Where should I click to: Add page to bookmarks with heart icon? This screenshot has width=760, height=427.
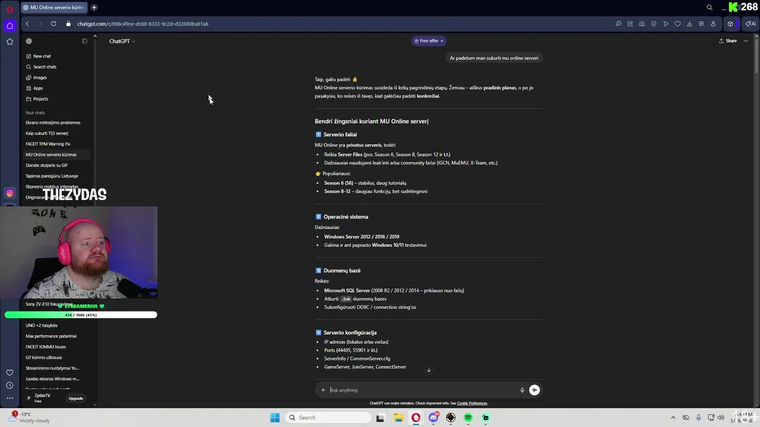[677, 24]
